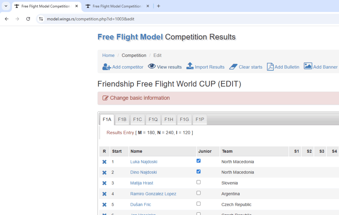
Task: Check Junior box for Ramiro Gonzalez Lopez
Action: click(x=199, y=193)
